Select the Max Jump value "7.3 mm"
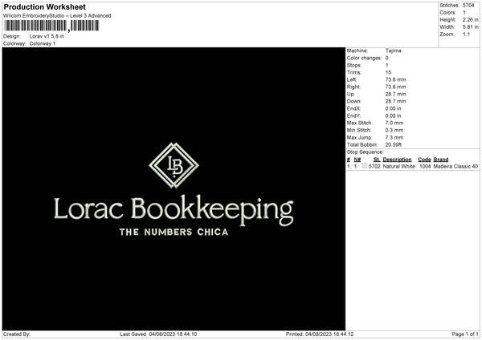Screen dimensions: 482x340 (394, 137)
